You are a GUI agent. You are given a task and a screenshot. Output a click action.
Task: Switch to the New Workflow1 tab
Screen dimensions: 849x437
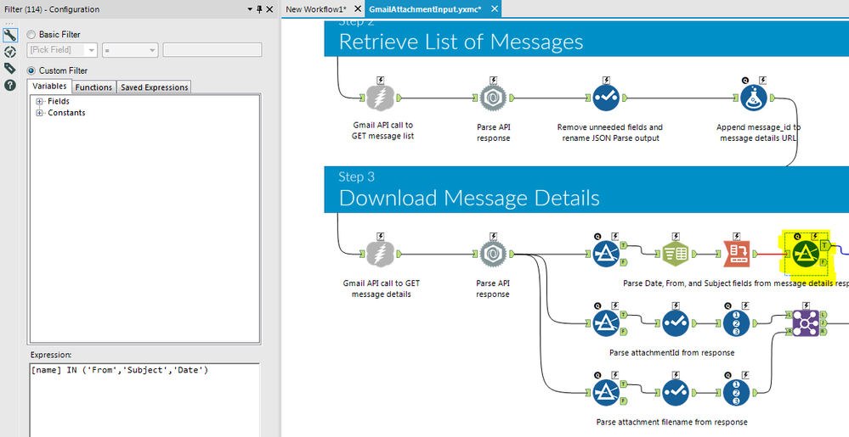pyautogui.click(x=316, y=9)
